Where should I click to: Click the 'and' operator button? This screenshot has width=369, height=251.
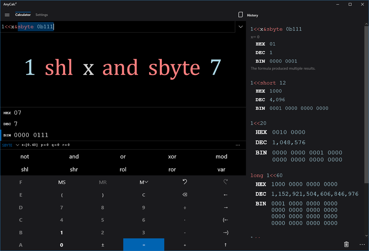(74, 156)
